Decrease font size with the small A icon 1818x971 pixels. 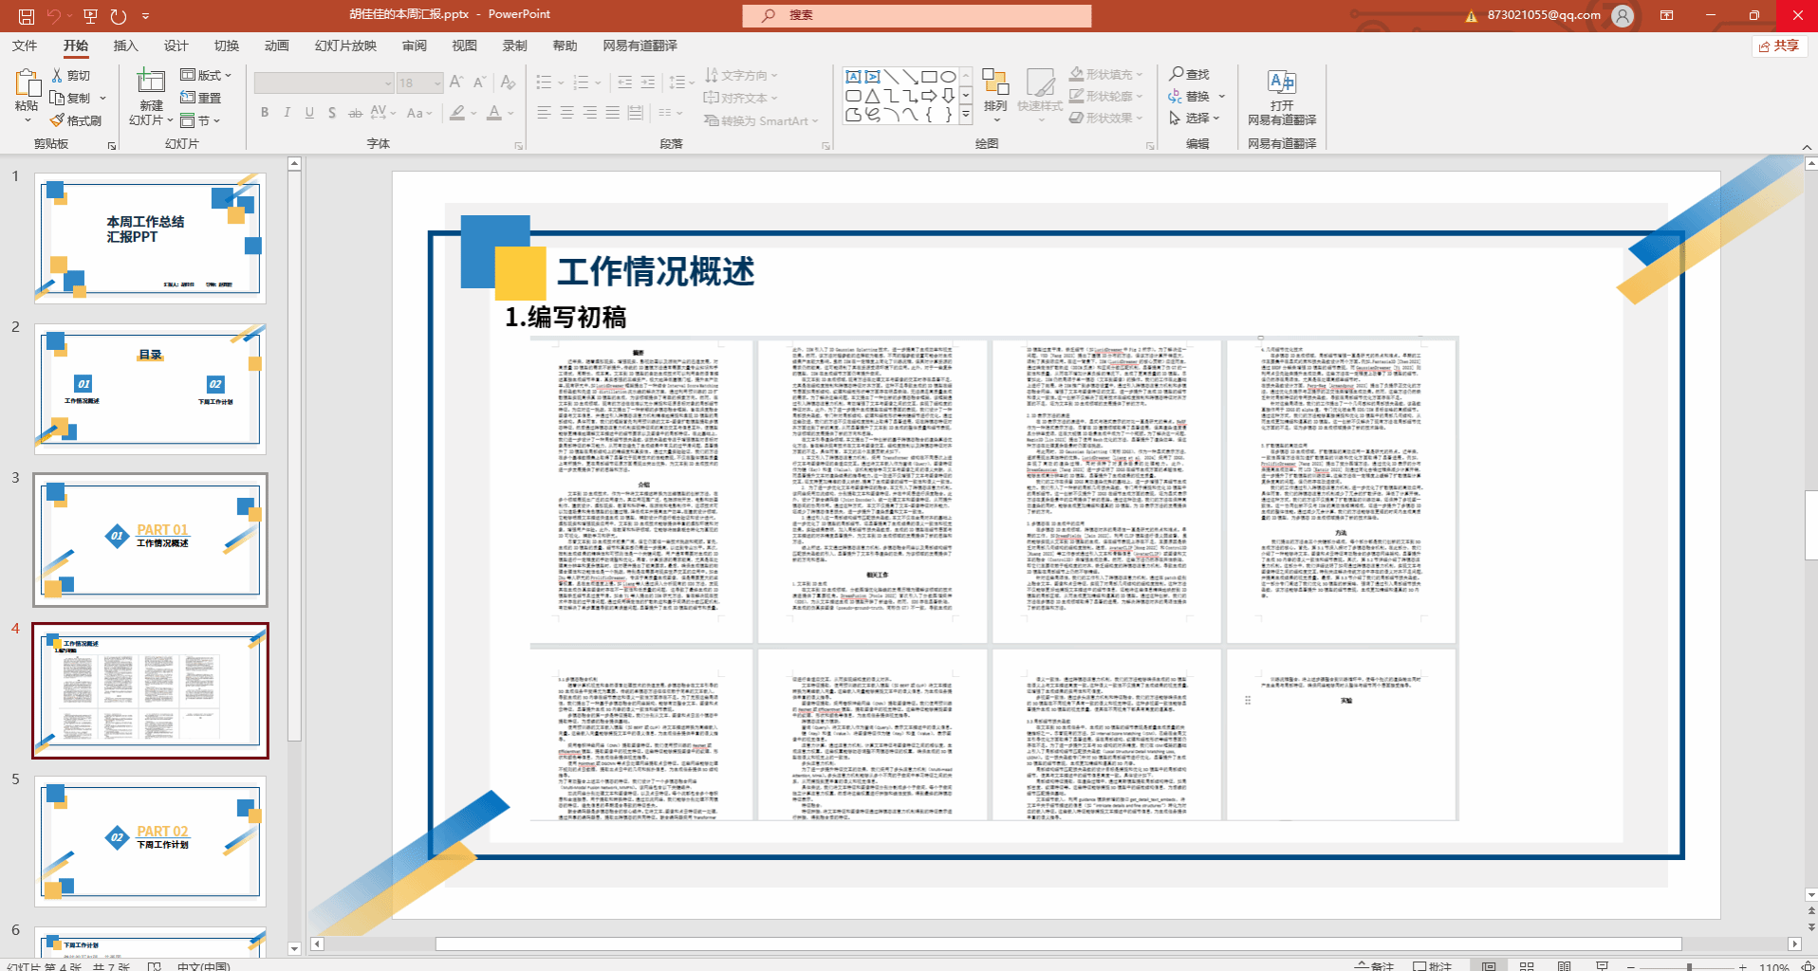pos(479,82)
